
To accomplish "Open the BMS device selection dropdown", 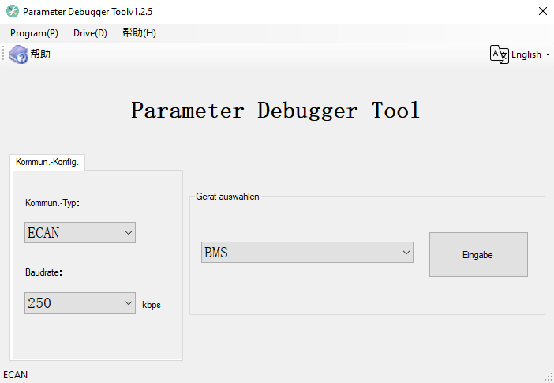I will (x=307, y=253).
